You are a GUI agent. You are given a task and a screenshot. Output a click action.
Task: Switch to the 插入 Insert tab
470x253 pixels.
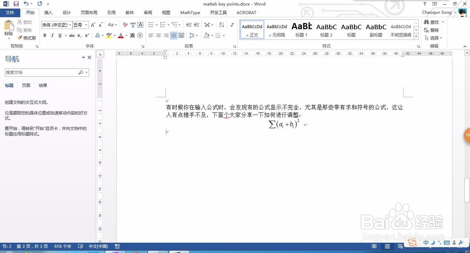48,13
